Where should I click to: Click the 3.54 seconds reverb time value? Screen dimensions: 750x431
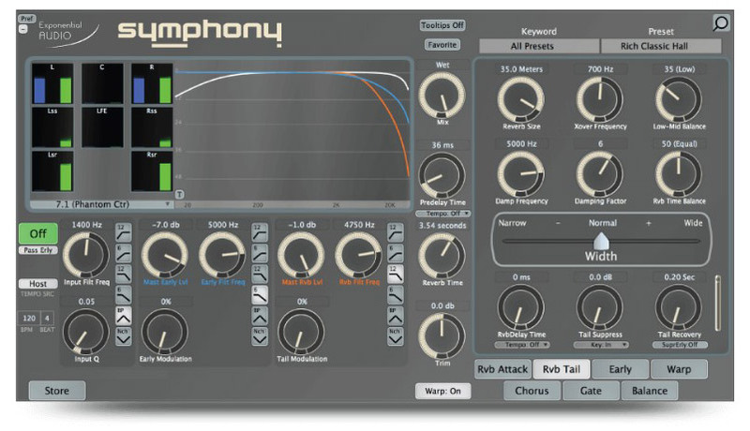(x=442, y=226)
